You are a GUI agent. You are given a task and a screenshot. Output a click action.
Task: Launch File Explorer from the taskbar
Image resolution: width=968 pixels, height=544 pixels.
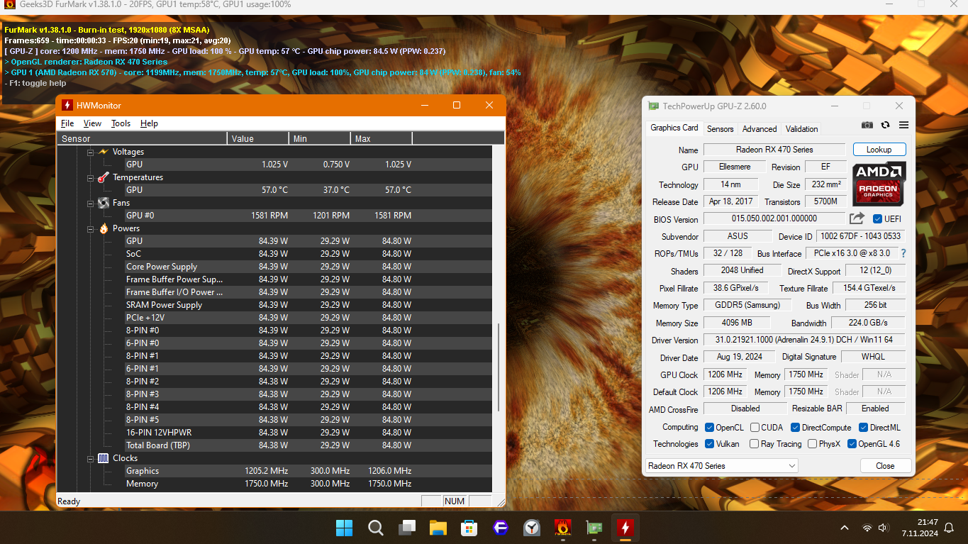click(x=438, y=528)
